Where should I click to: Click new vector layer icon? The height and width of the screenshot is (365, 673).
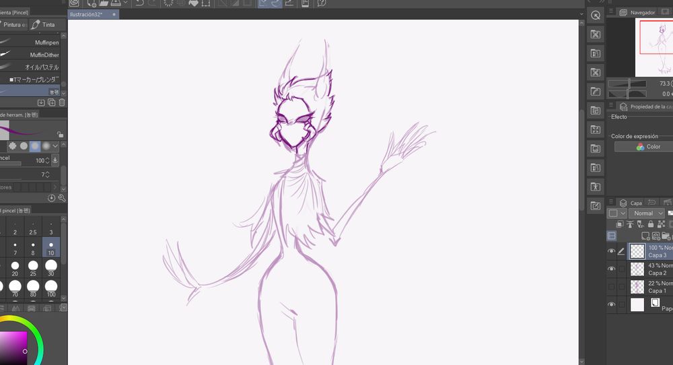tap(656, 236)
